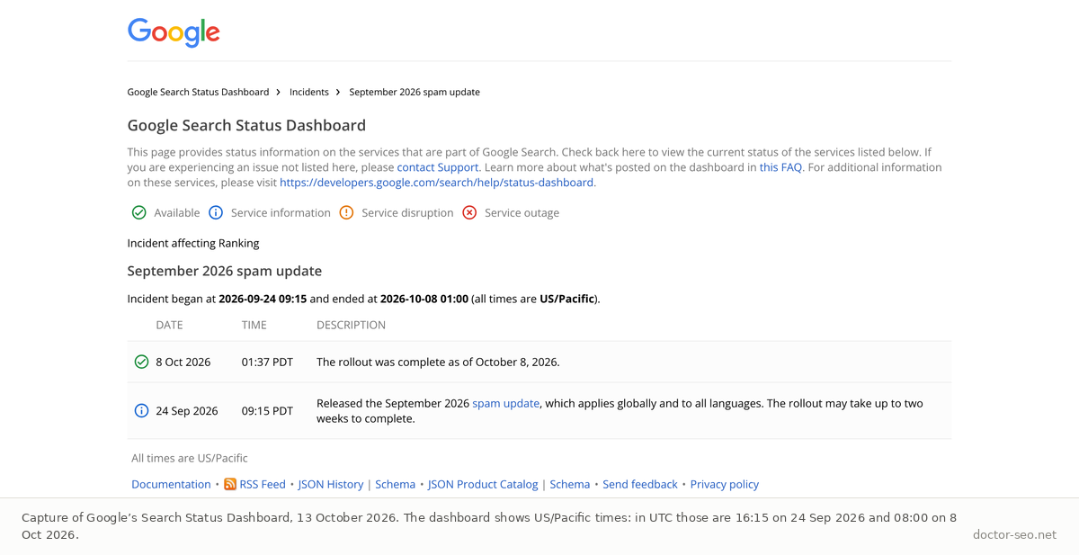Image resolution: width=1079 pixels, height=555 pixels.
Task: Click the incident start time '2026-09-24 09:15'
Action: tap(263, 299)
